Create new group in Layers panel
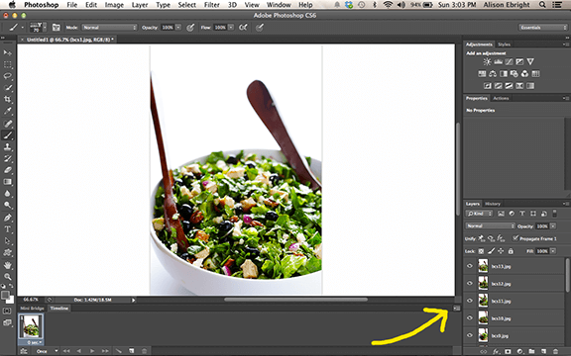The image size is (571, 356). pos(531,352)
